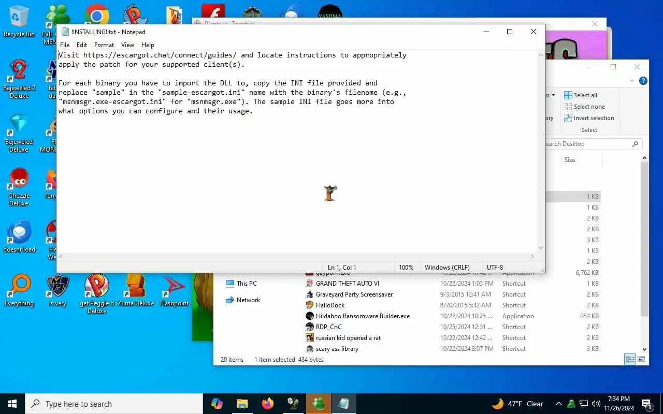Switch to Notepad taskbar icon

[x=344, y=404]
